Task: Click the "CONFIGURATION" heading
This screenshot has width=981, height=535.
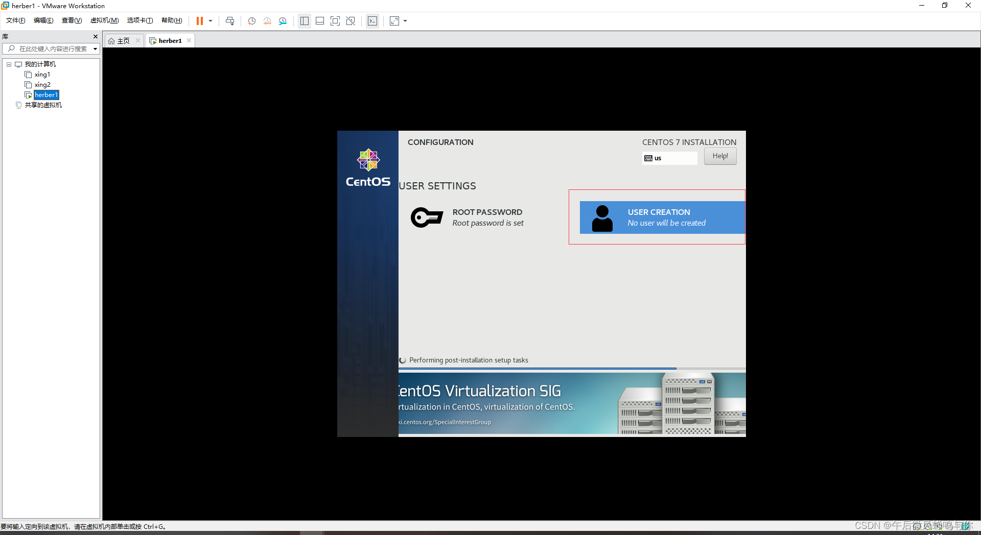Action: point(440,142)
